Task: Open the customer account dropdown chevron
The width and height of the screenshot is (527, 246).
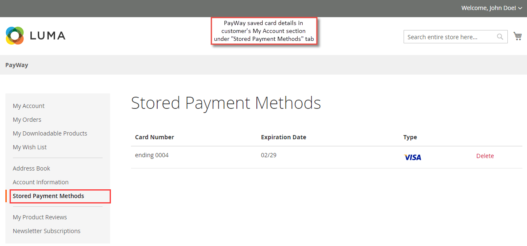Action: 520,8
